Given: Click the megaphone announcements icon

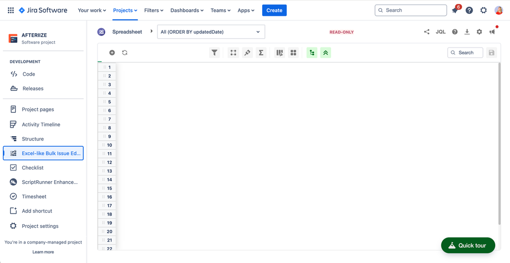Looking at the screenshot, I should tap(493, 32).
